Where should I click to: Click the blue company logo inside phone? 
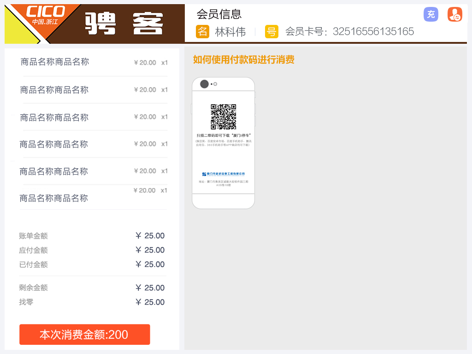223,174
